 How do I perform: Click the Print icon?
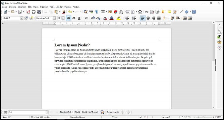click(34, 12)
